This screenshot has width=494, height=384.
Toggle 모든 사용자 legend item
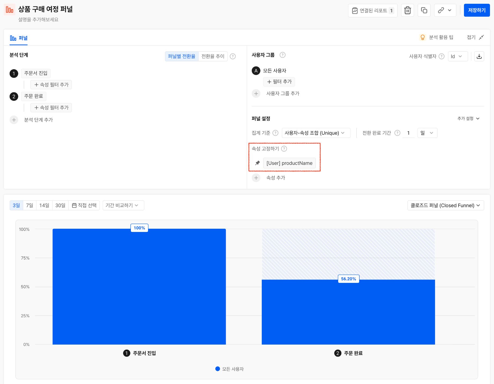(230, 369)
